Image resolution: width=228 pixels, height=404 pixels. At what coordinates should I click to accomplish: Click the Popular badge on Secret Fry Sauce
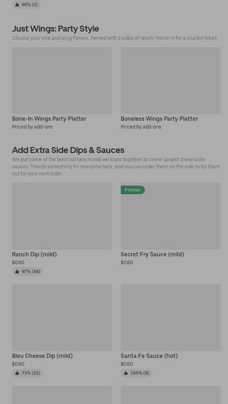click(132, 190)
